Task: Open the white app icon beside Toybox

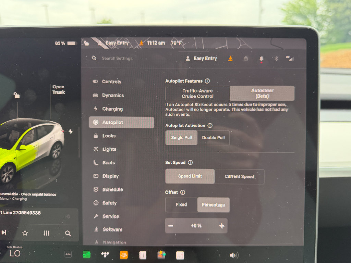Action: 180,255
